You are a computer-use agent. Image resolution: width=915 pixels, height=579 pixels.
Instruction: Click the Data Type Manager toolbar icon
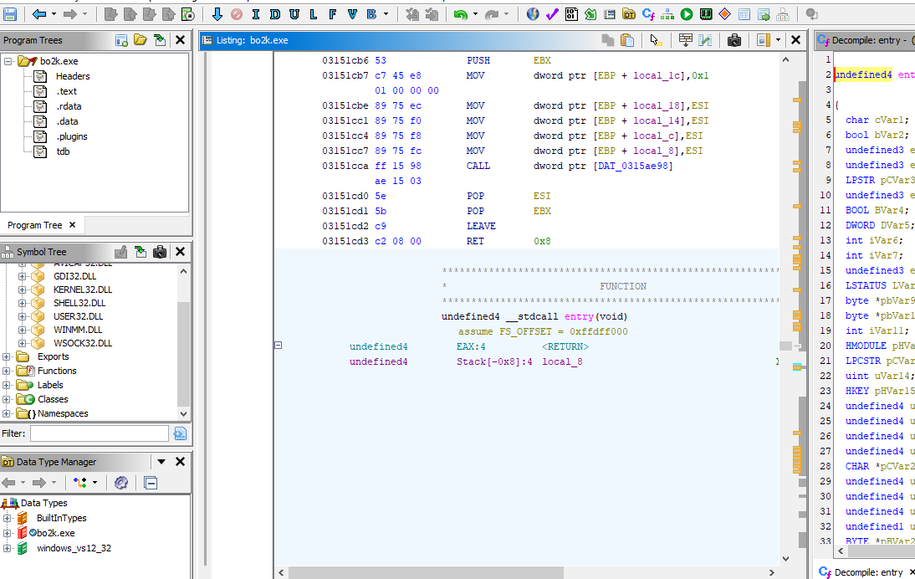pyautogui.click(x=628, y=14)
